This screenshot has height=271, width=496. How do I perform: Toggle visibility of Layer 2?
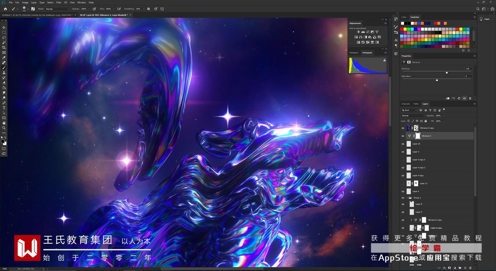coord(403,152)
